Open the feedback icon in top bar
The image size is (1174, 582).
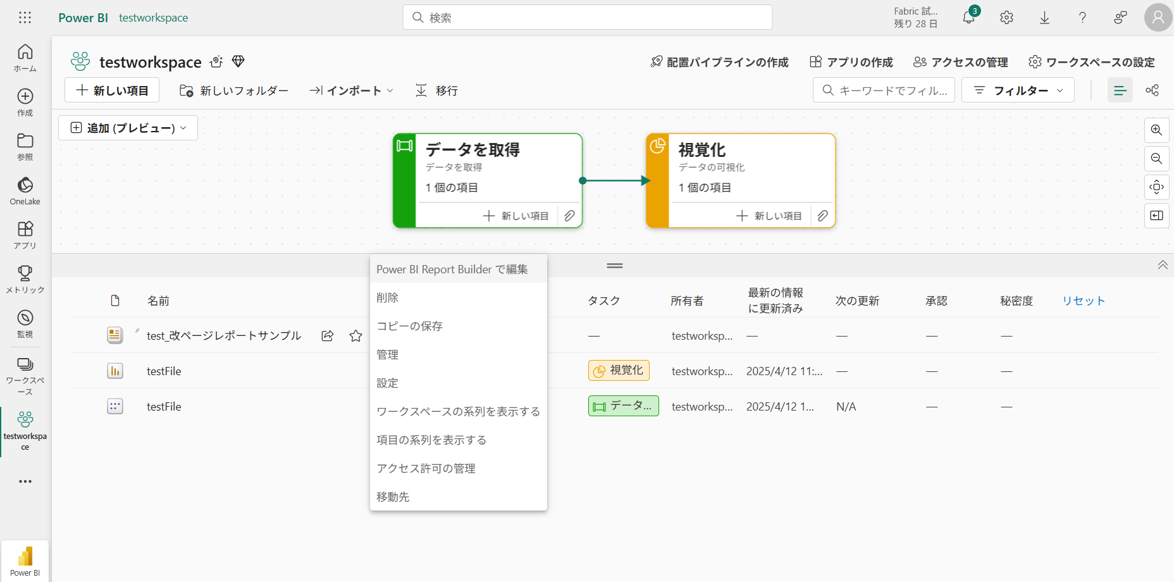(1121, 18)
